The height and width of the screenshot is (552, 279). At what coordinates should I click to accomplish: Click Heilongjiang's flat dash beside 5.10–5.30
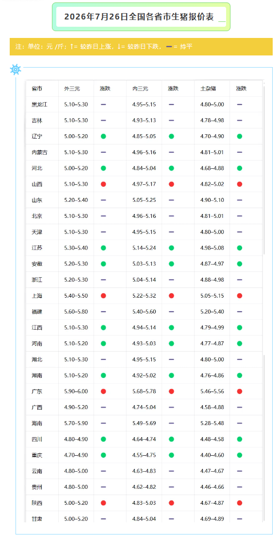point(103,105)
